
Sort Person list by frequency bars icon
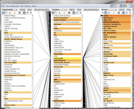[x=106, y=13]
